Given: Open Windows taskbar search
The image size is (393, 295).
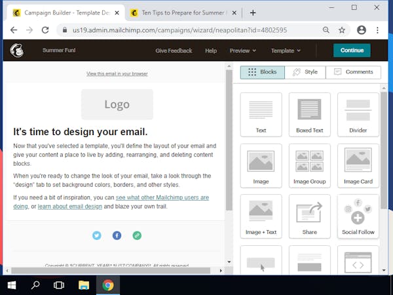Looking at the screenshot, I should [x=35, y=285].
